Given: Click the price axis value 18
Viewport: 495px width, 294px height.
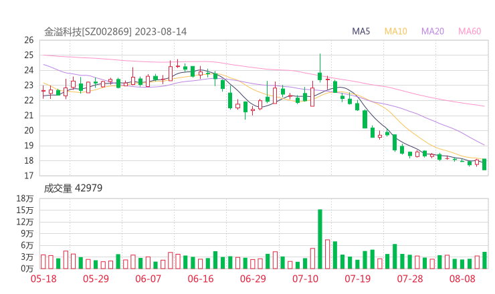Looking at the screenshot, I should click(x=29, y=160).
